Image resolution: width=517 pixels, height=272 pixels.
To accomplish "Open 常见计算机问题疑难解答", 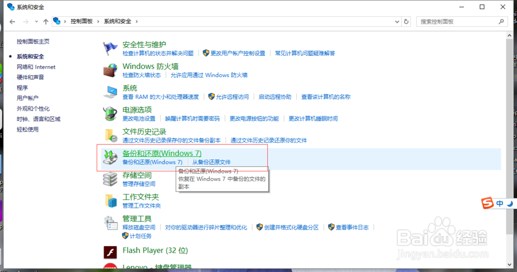I will point(305,53).
